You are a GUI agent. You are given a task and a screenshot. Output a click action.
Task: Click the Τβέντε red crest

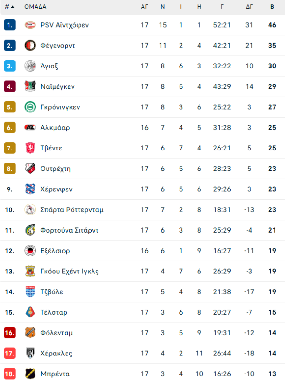(30, 148)
